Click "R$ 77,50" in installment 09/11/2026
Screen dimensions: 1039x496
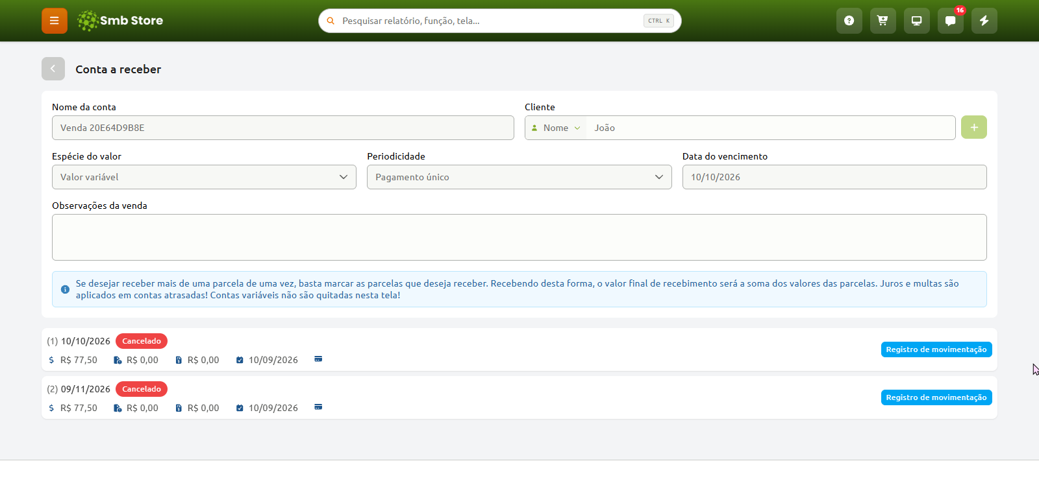(x=79, y=408)
